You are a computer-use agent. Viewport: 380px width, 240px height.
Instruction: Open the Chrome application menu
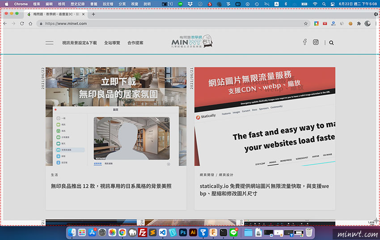(21, 4)
